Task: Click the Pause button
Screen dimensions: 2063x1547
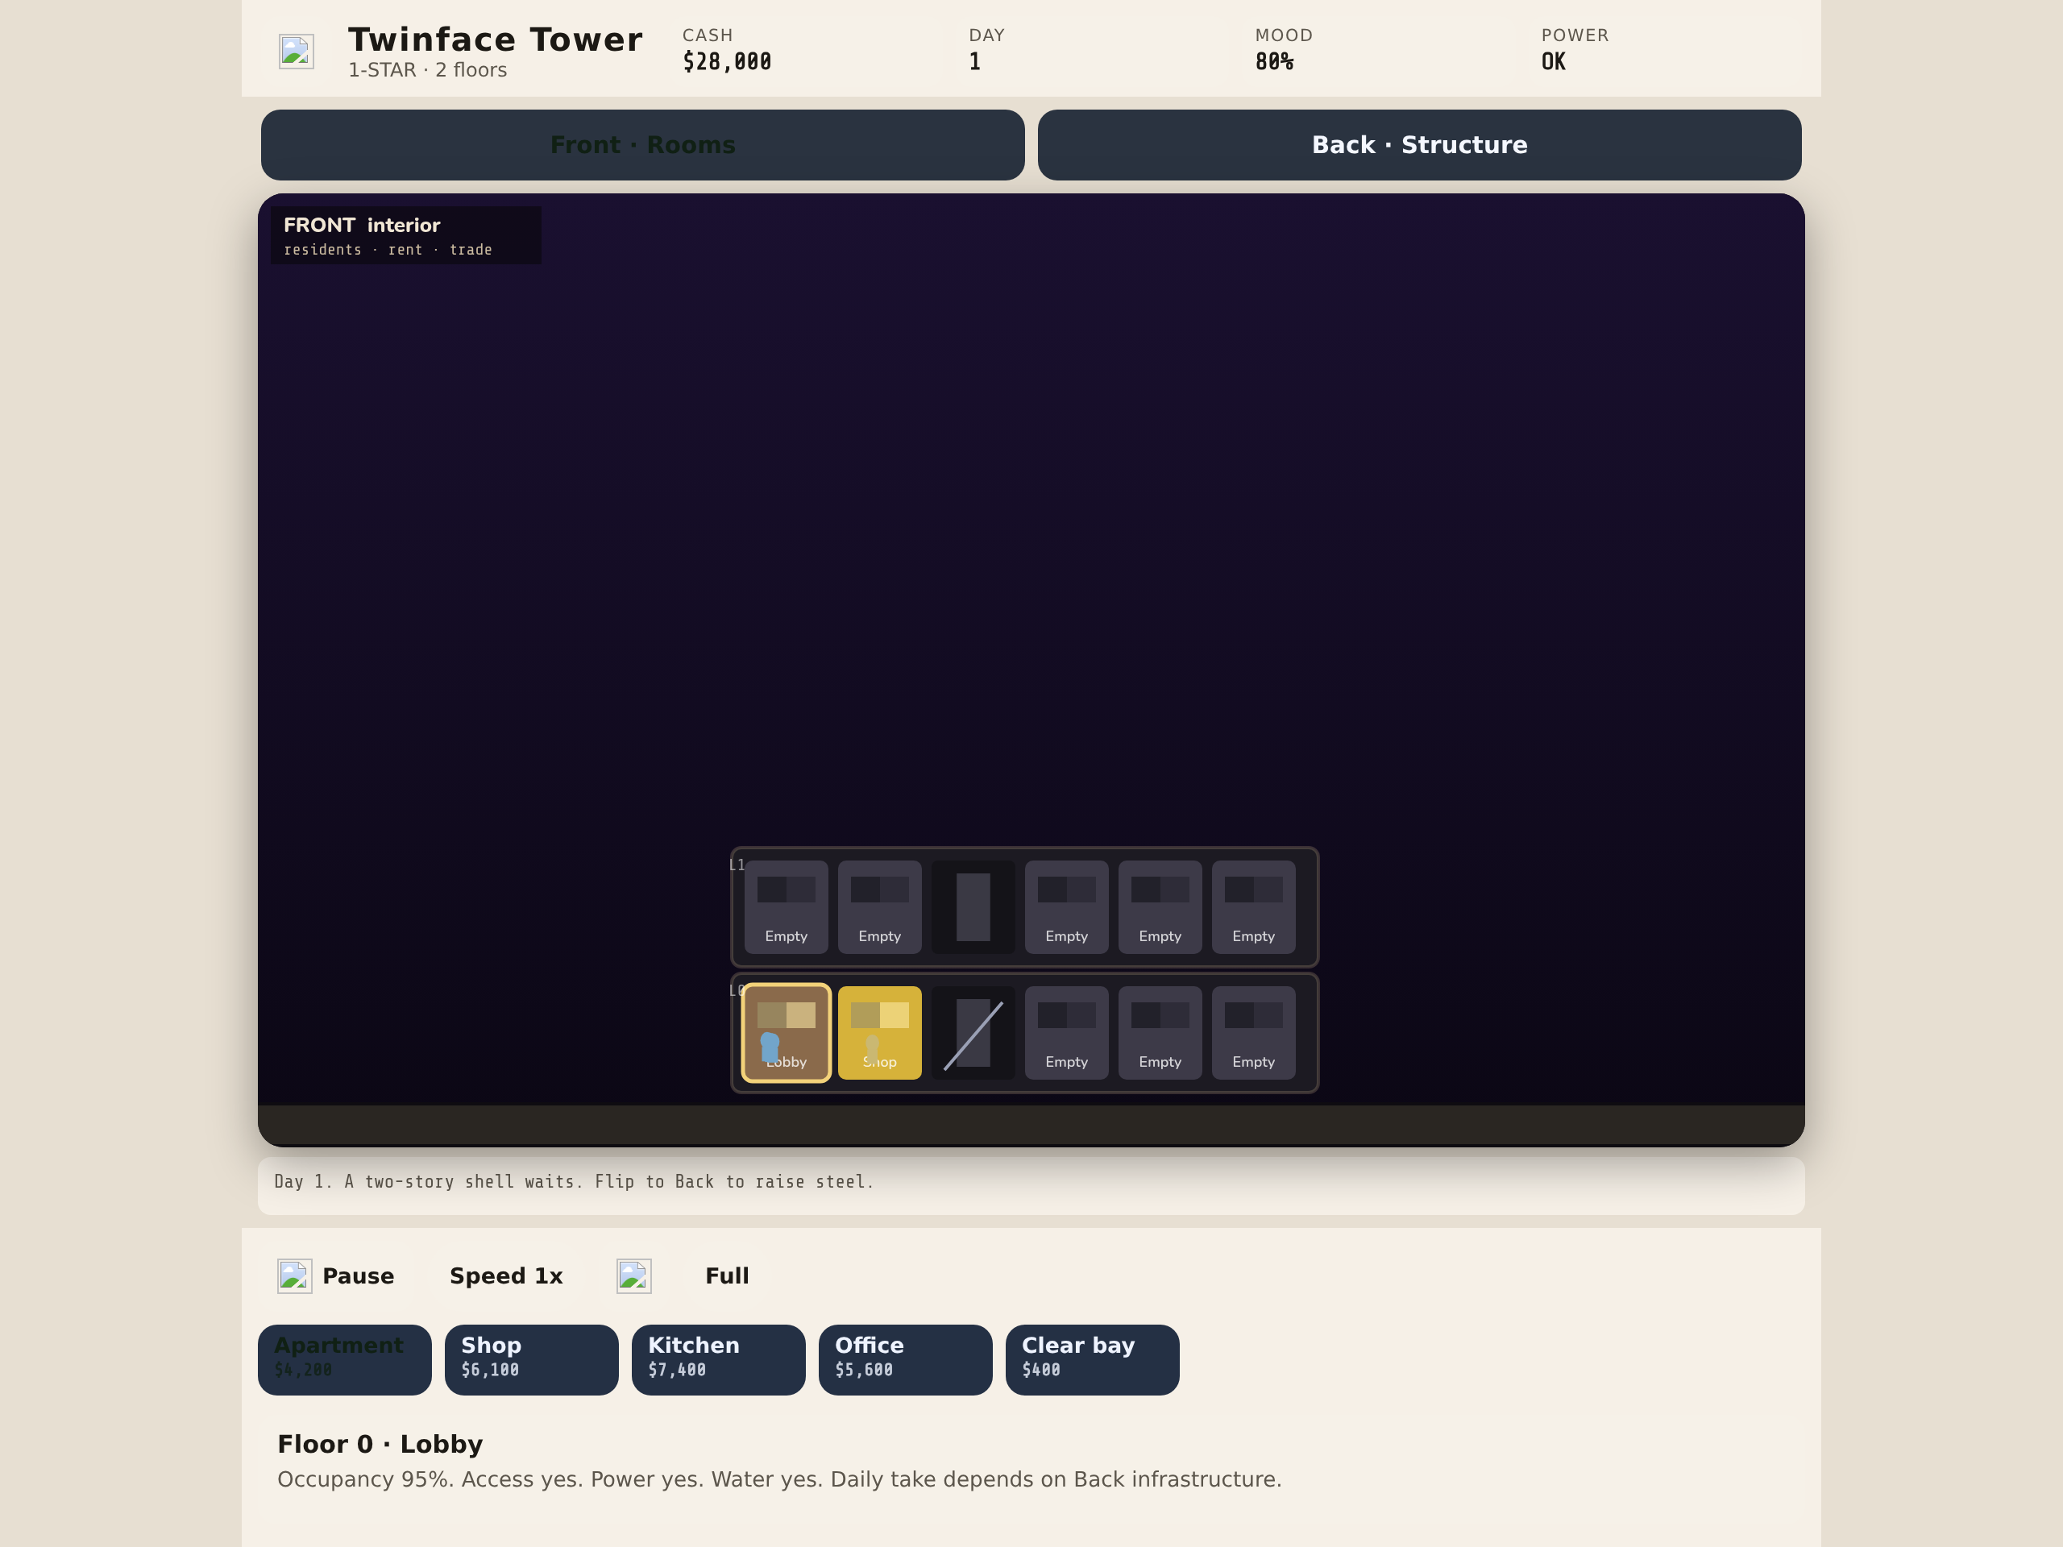Action: pos(337,1275)
